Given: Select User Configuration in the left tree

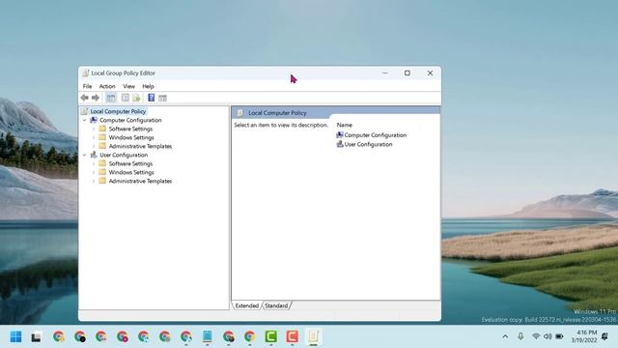Looking at the screenshot, I should point(124,155).
